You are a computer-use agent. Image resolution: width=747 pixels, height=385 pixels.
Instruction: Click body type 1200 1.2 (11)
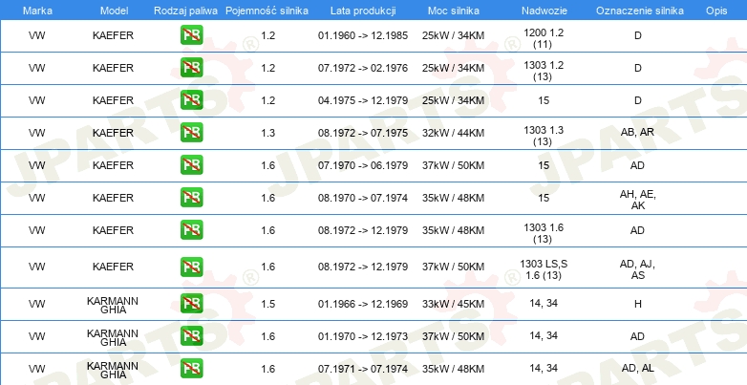544,38
